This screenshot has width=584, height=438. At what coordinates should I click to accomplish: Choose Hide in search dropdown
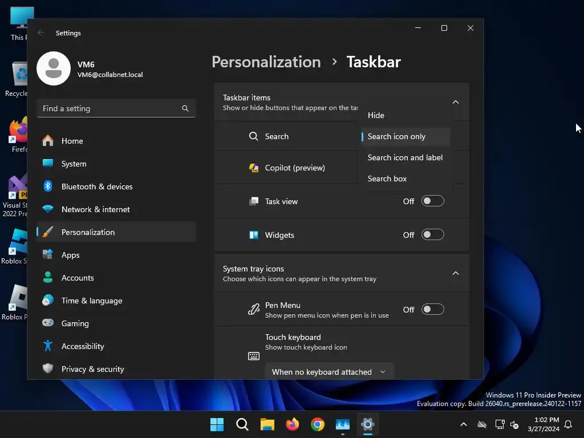click(406, 115)
